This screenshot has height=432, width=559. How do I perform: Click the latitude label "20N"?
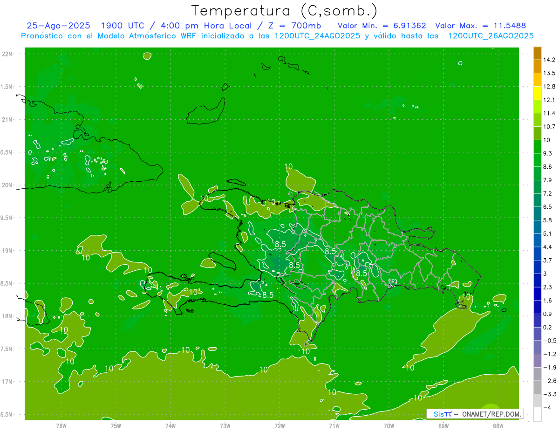tap(7, 185)
